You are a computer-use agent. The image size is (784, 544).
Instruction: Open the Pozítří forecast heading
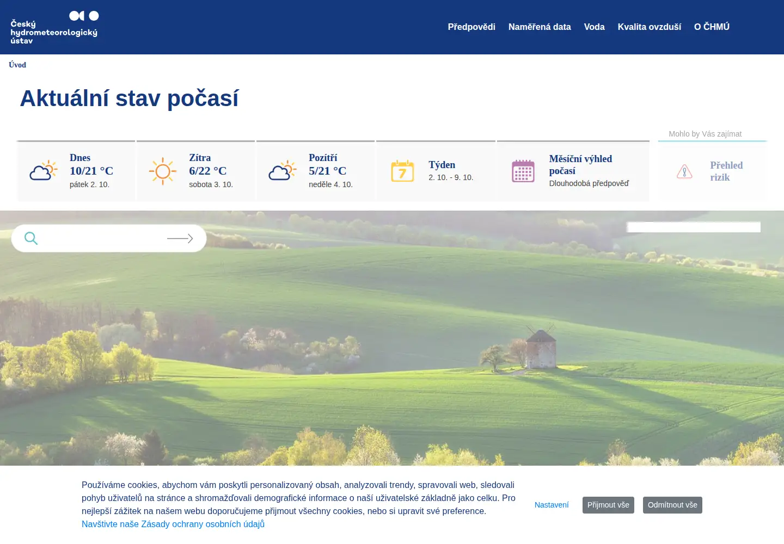pyautogui.click(x=323, y=158)
